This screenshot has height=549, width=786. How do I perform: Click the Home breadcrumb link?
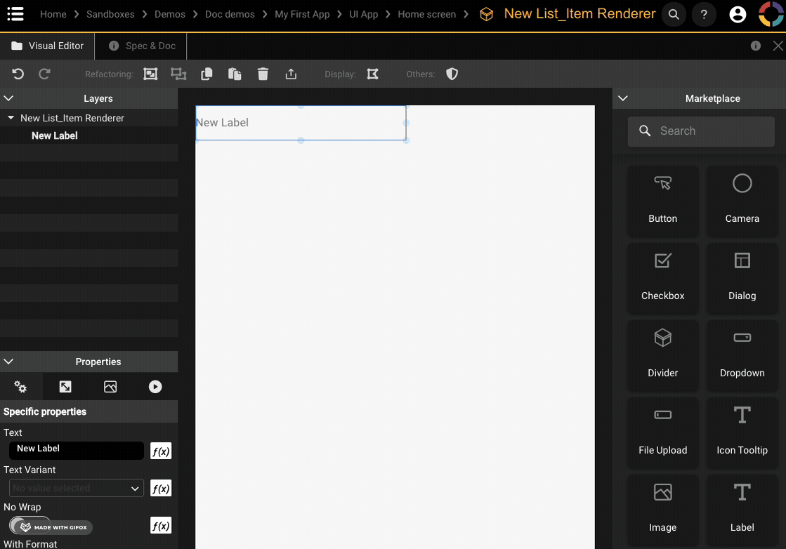click(x=53, y=14)
